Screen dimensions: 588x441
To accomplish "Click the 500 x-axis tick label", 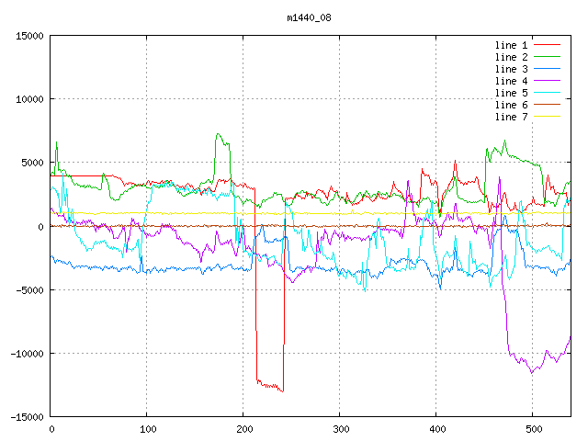I will click(x=532, y=429).
